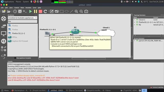The image size is (164, 92).
Task: Click the R2 router on canvas
Action: point(75,31)
